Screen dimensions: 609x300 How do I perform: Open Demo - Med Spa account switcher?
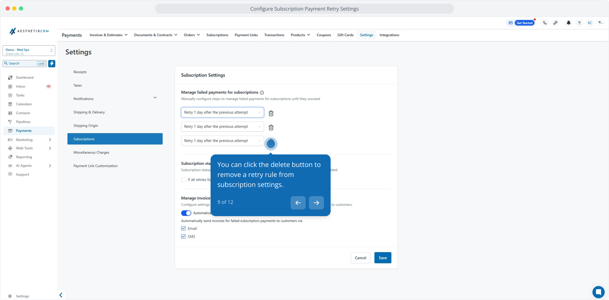click(29, 51)
